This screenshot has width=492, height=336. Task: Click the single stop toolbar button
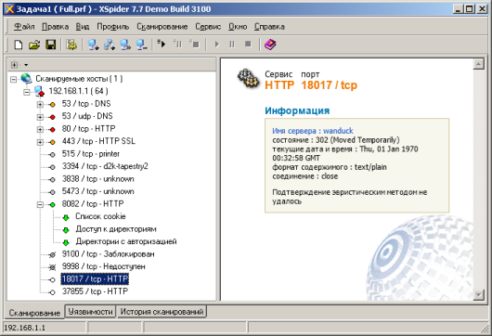248,45
